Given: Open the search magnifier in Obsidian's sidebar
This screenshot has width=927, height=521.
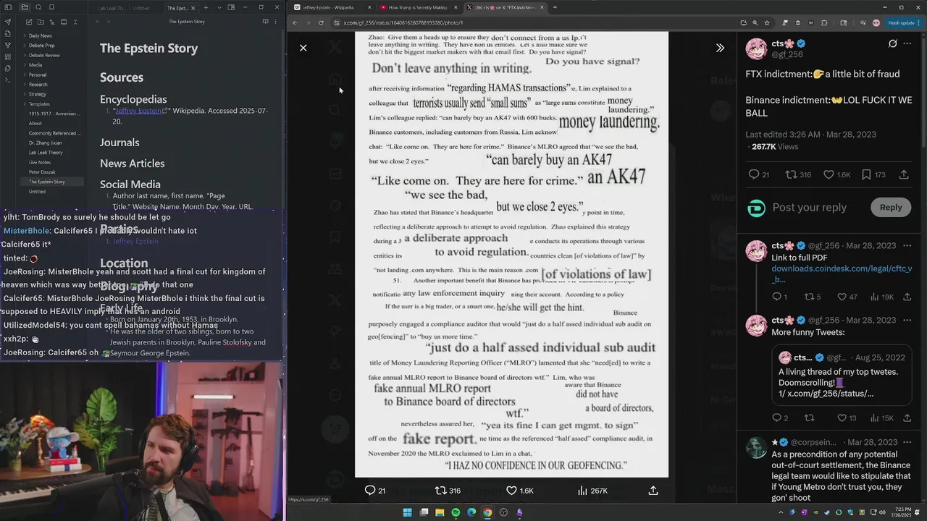Looking at the screenshot, I should pyautogui.click(x=38, y=7).
